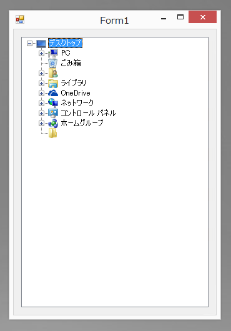Click the PC computer icon
The height and width of the screenshot is (331, 231).
(x=53, y=53)
